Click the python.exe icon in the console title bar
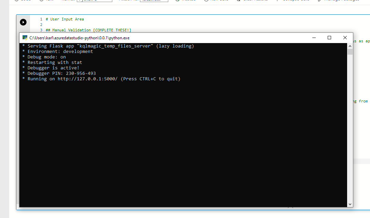Viewport: 370px width, 218px height. (x=24, y=38)
